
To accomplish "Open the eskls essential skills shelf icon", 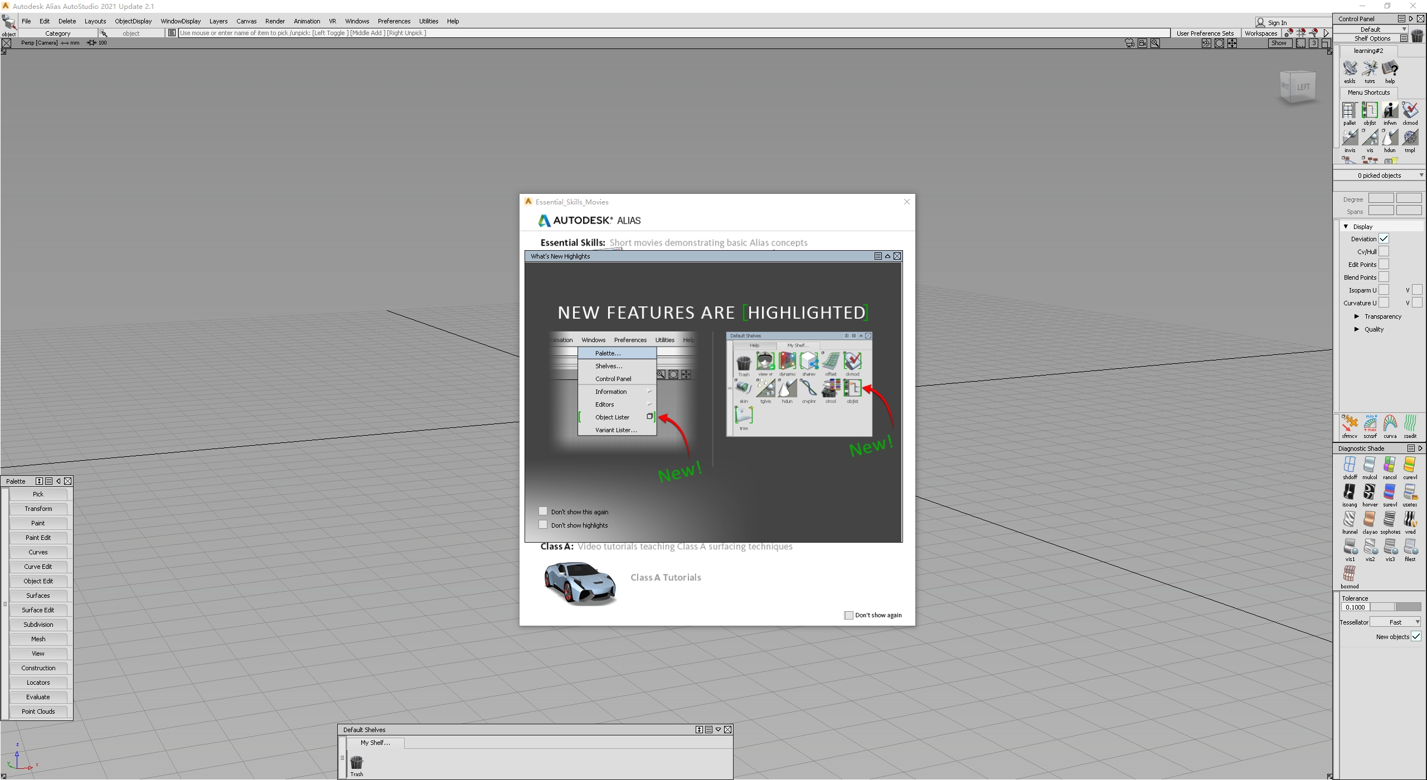I will [1350, 69].
